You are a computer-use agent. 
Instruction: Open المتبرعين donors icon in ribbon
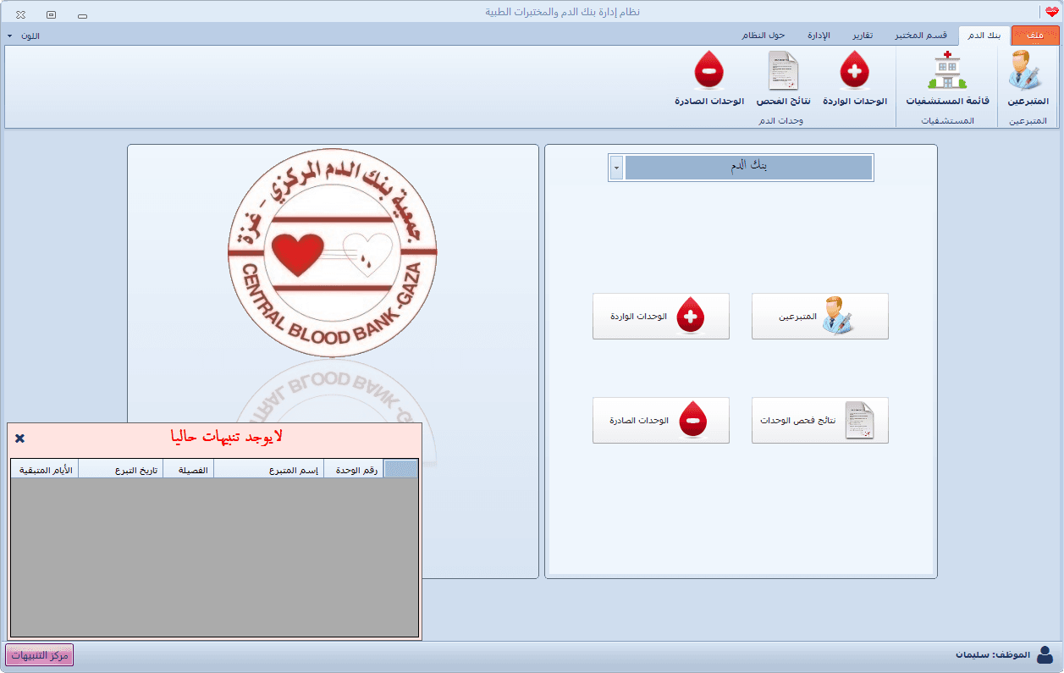(x=1028, y=78)
